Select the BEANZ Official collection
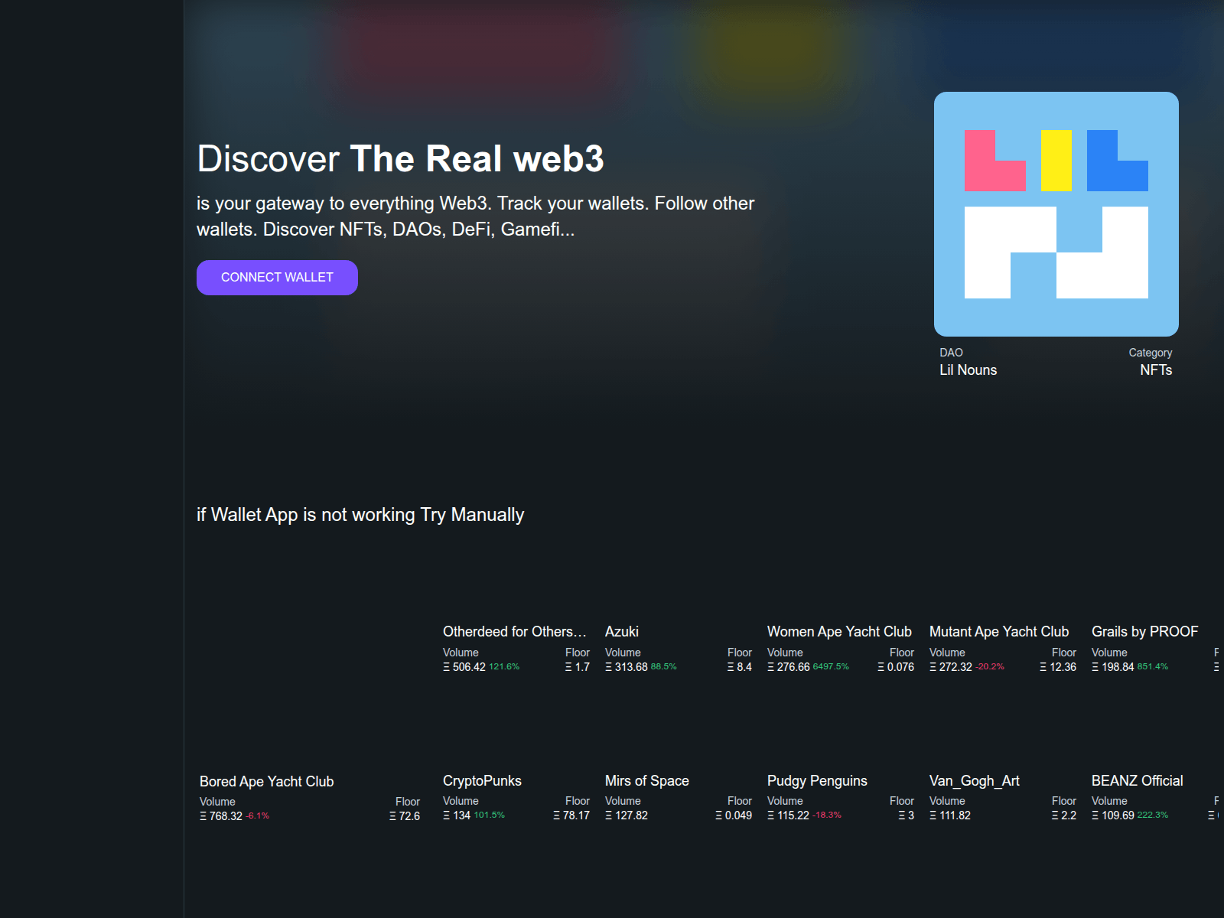 point(1137,781)
